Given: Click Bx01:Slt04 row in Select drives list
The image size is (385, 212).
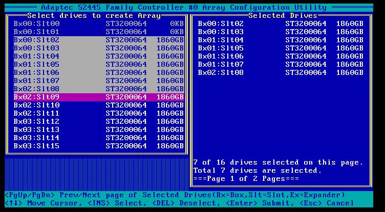Looking at the screenshot, I should click(x=99, y=56).
